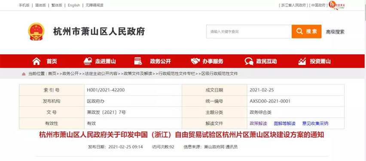Open the 首页 navigation menu item
This screenshot has width=366, height=161.
point(52,62)
